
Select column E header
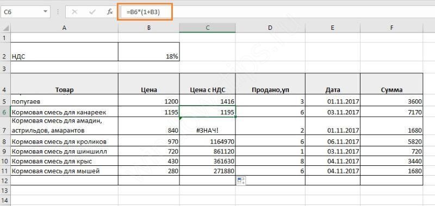333,28
